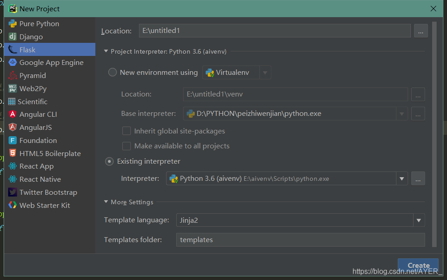Select the Angular CLI icon
This screenshot has height=280, width=447.
[x=13, y=114]
